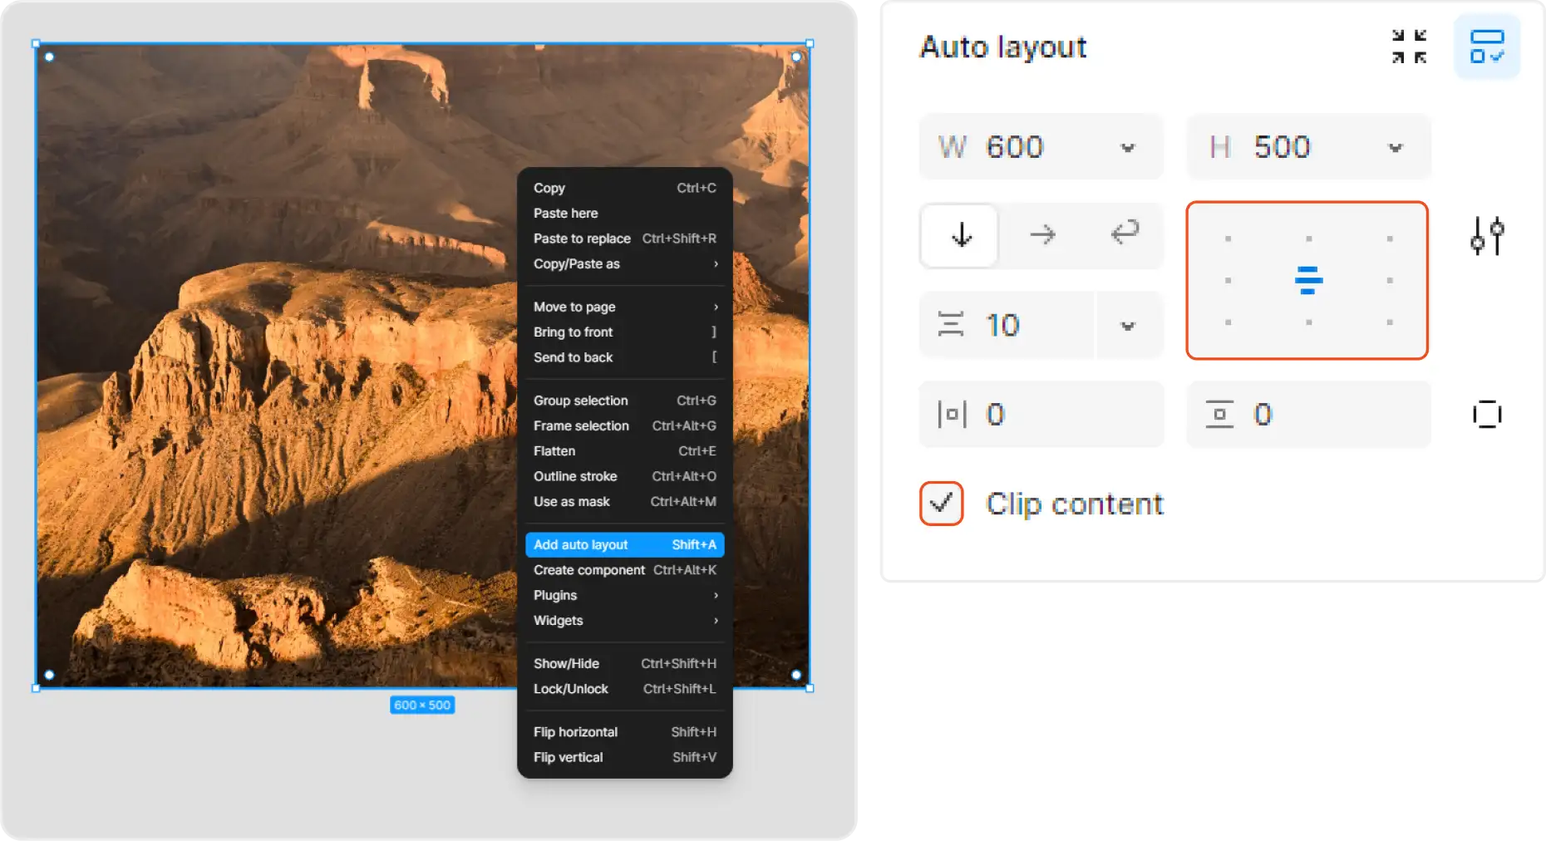
Task: Open the gap spacing dropdown arrow
Action: (x=1128, y=326)
